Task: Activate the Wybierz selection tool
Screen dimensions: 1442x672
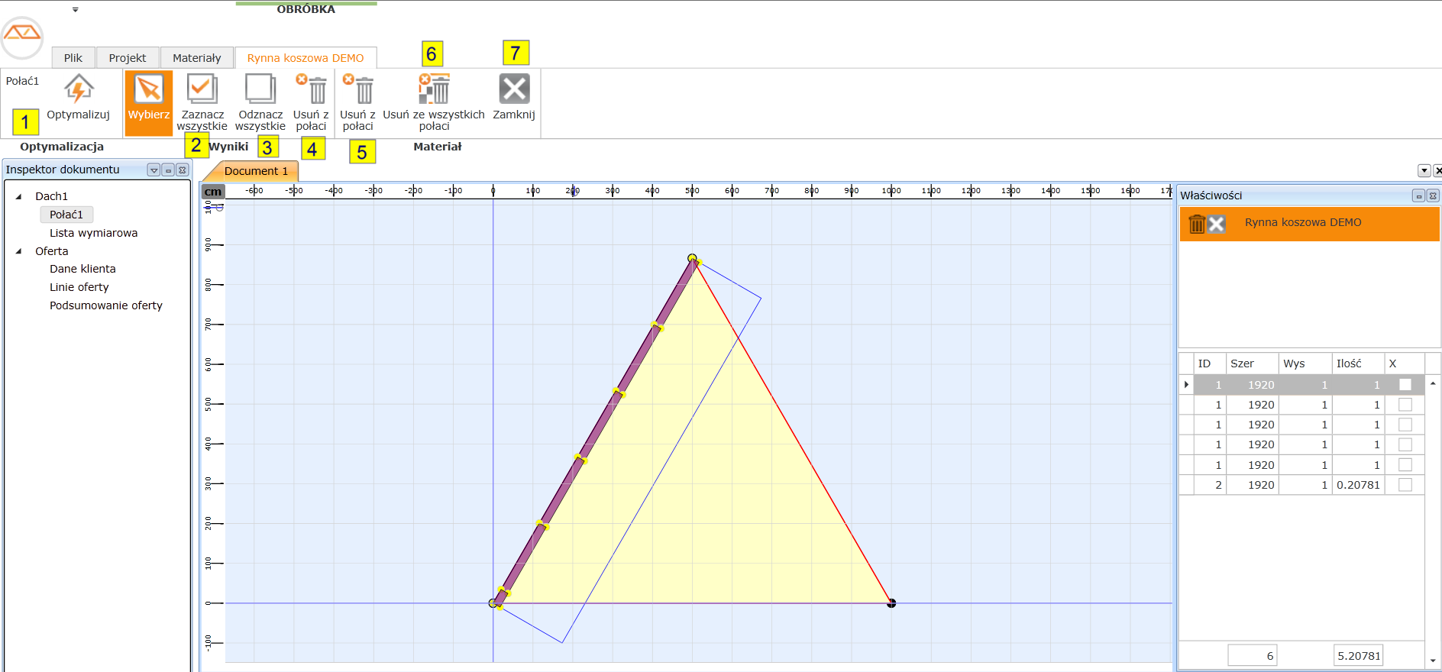Action: click(x=149, y=90)
